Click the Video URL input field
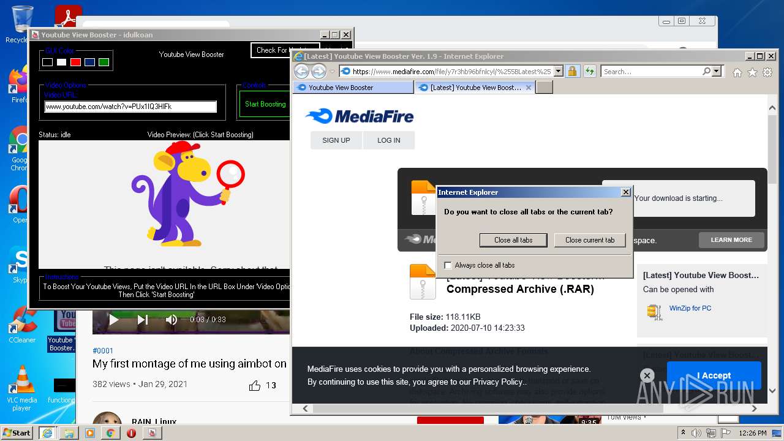784x441 pixels. [x=130, y=107]
